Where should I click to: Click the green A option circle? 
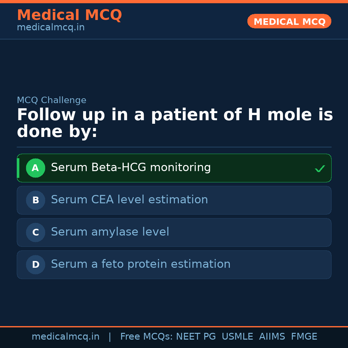(35, 168)
